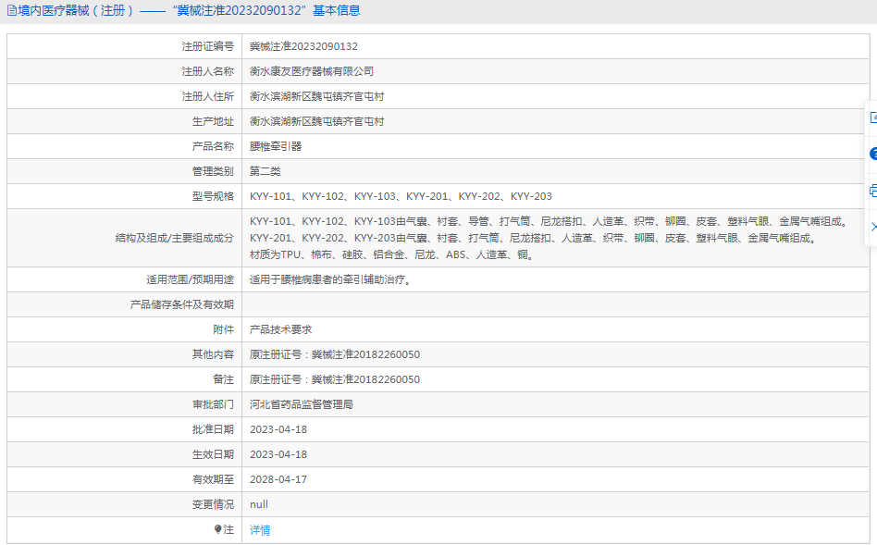Click the X icon in the right sidebar

[x=873, y=227]
